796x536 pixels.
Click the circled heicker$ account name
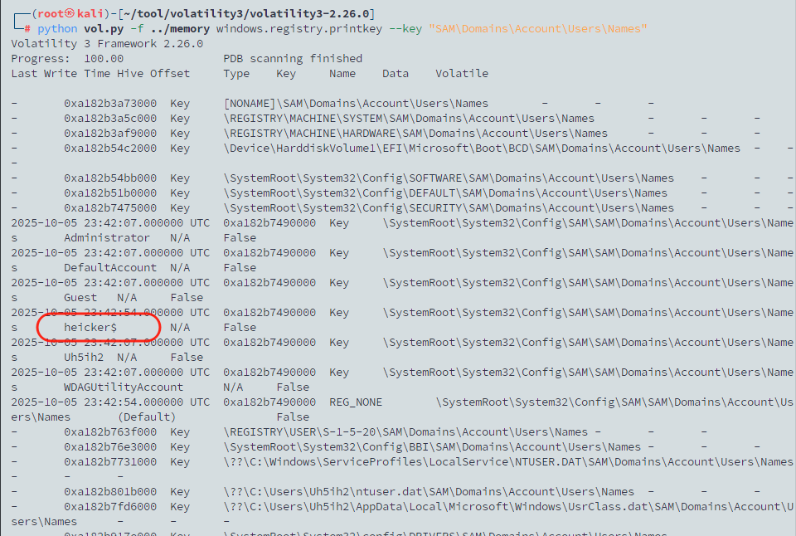[x=90, y=328]
